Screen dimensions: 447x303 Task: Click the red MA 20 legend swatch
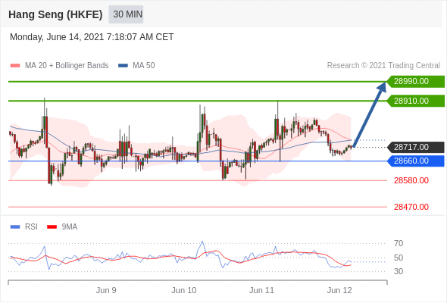(15, 66)
